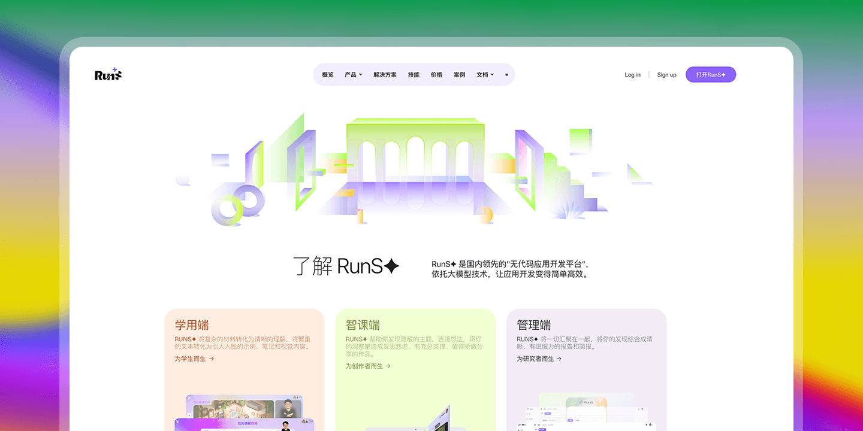The width and height of the screenshot is (863, 431).
Task: Click the arrow after 为研究者而生
Action: 559,359
